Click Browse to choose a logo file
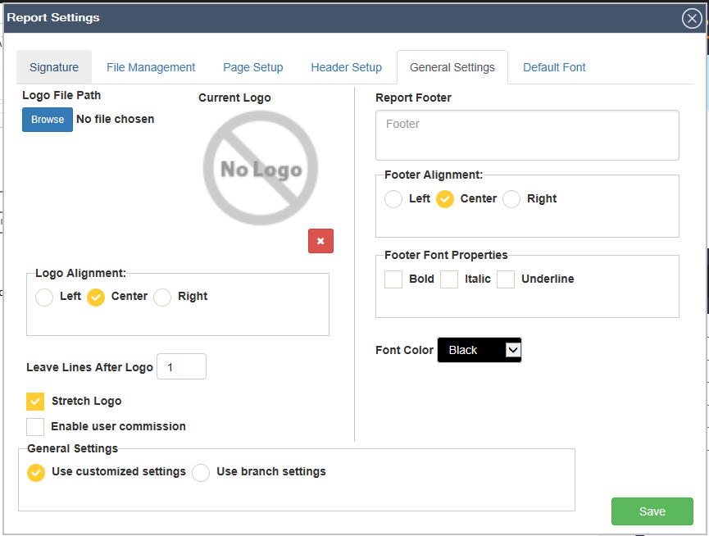This screenshot has height=536, width=709. click(48, 120)
